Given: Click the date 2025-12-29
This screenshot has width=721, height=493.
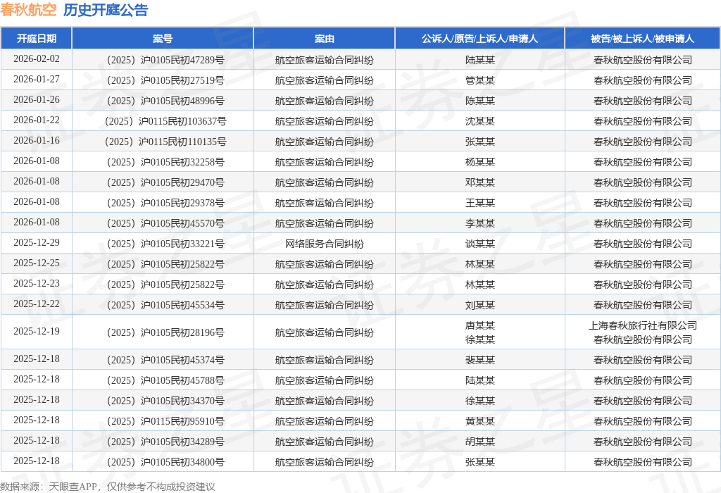Looking at the screenshot, I should pyautogui.click(x=37, y=243).
